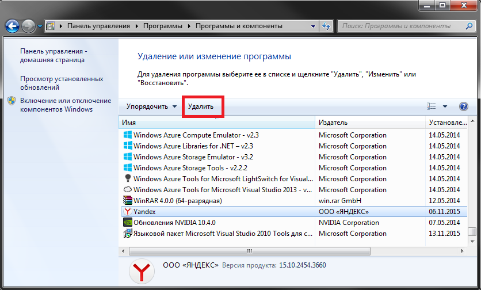Click vertical scrollbar up arrow
481x290 pixels.
coord(473,121)
